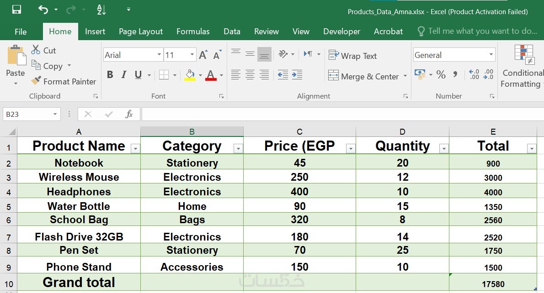Toggle Italic formatting
Image resolution: width=544 pixels, height=293 pixels.
[123, 75]
